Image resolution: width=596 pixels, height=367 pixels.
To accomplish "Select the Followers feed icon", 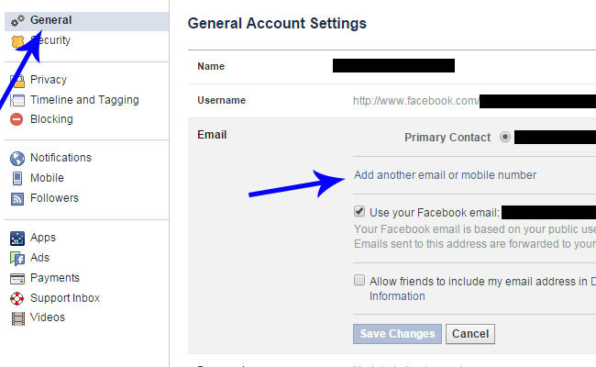I will point(17,198).
